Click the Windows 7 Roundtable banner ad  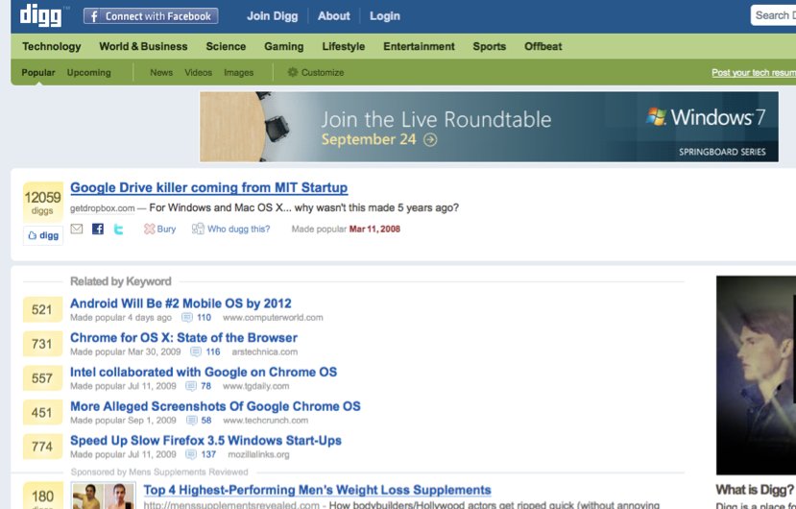point(489,127)
